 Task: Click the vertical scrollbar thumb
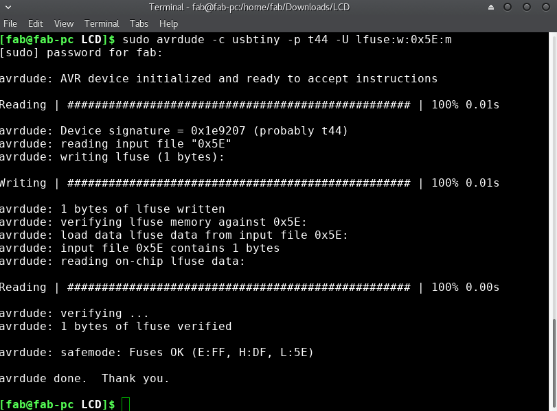pos(554,364)
